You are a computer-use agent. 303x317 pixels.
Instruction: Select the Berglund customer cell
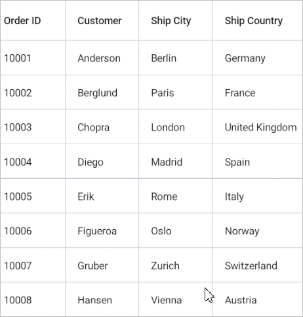point(102,92)
